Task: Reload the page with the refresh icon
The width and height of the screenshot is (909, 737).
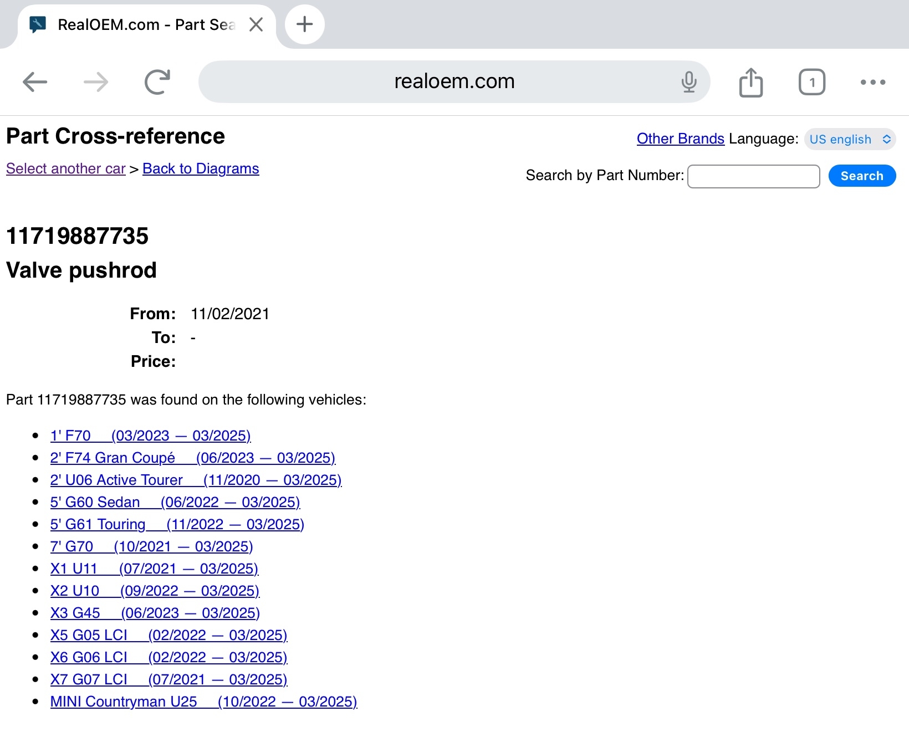Action: click(x=157, y=82)
